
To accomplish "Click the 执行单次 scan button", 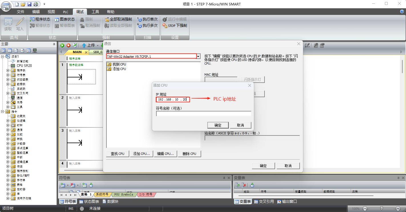I will 148,19.
